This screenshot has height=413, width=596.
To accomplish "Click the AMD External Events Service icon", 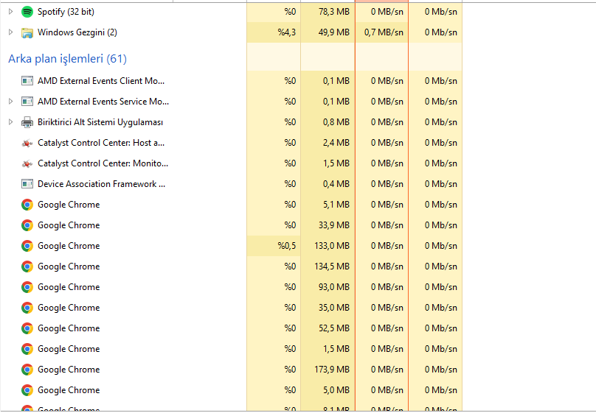I will coord(27,102).
